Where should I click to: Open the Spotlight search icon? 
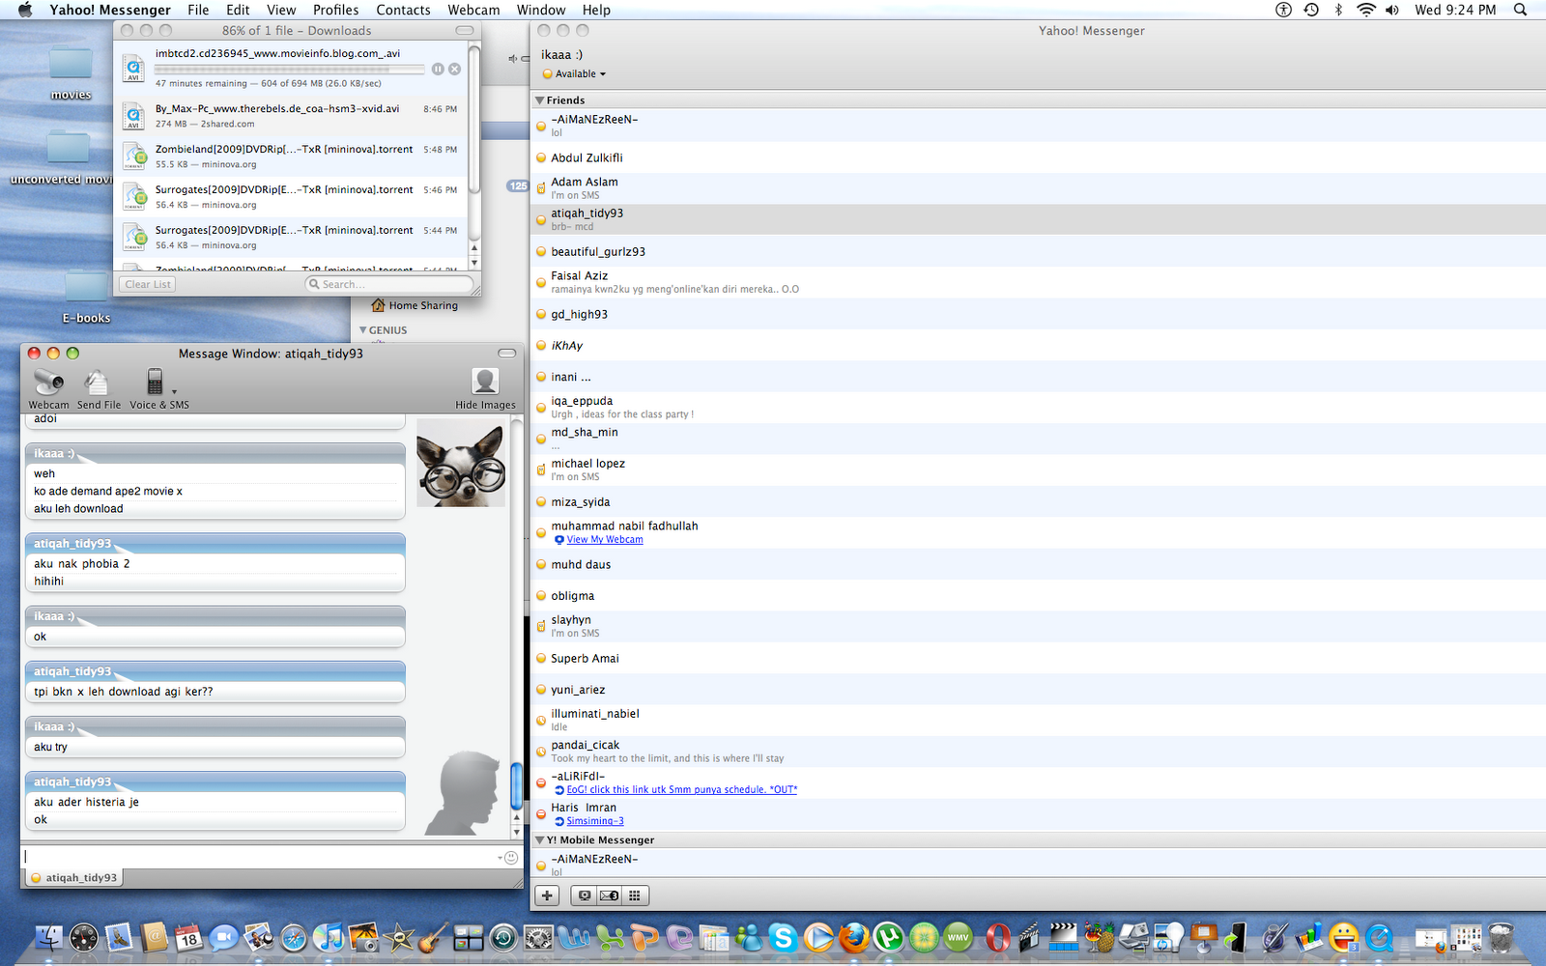[x=1520, y=10]
